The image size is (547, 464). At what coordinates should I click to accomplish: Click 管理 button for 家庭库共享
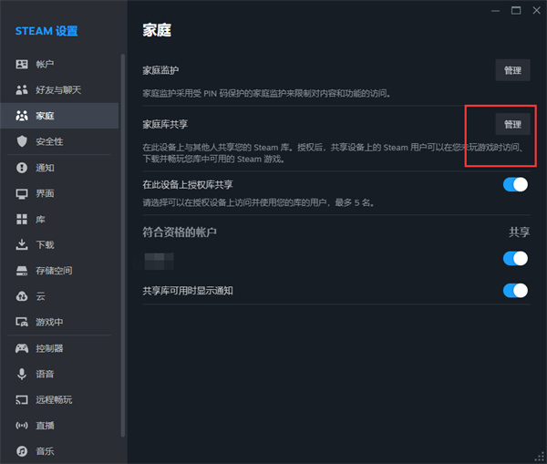click(x=512, y=124)
